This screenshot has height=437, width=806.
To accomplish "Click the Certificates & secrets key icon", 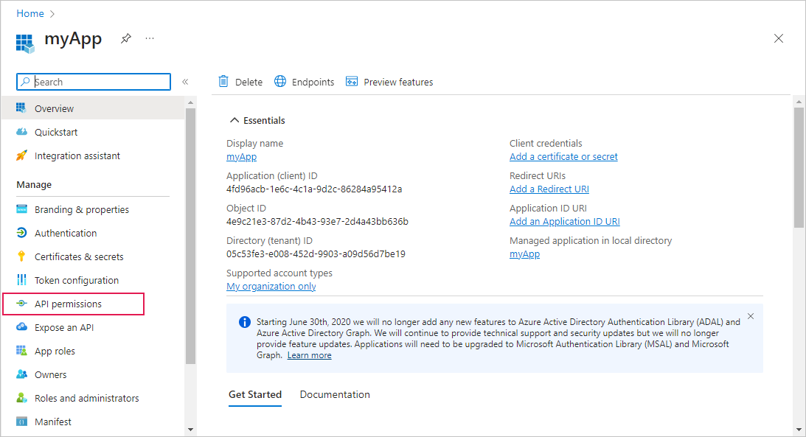I will point(21,256).
